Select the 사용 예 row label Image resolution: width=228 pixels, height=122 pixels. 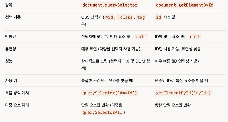pos(11,80)
